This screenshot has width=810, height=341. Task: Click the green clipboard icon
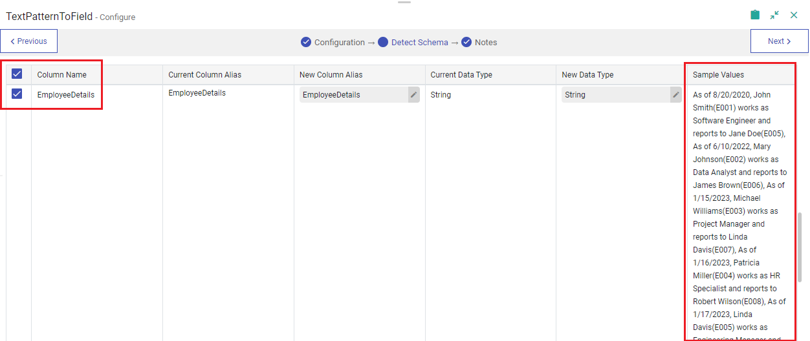(755, 15)
